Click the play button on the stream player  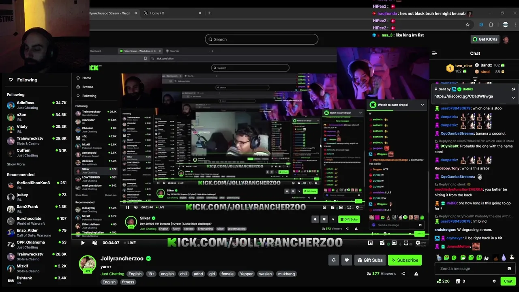point(83,243)
